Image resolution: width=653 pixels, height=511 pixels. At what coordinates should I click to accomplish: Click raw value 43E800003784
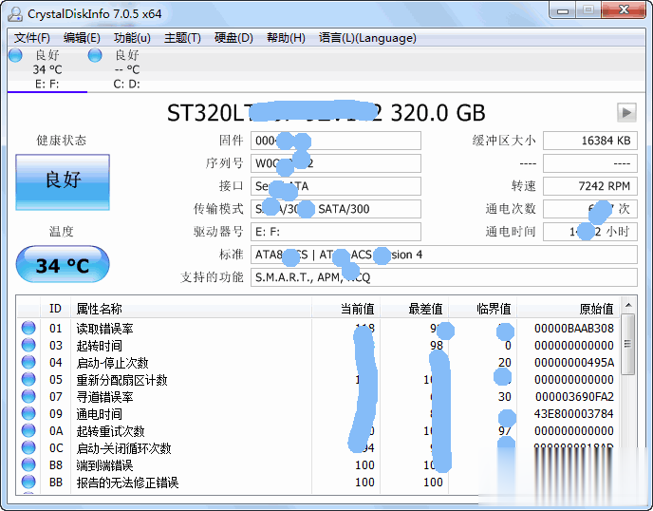coord(574,414)
